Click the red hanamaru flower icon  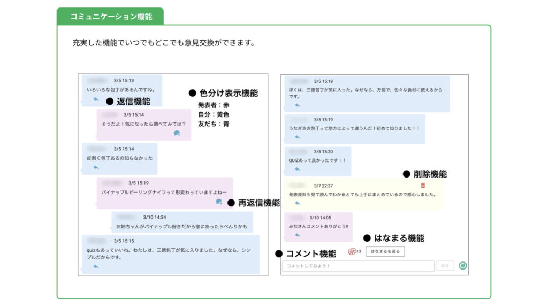[351, 251]
